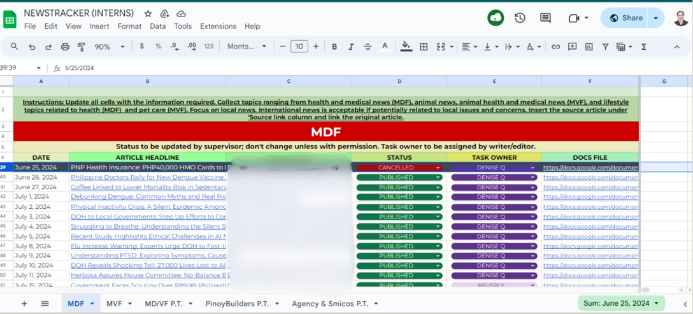Format as currency
This screenshot has width=693, height=314.
coord(141,46)
